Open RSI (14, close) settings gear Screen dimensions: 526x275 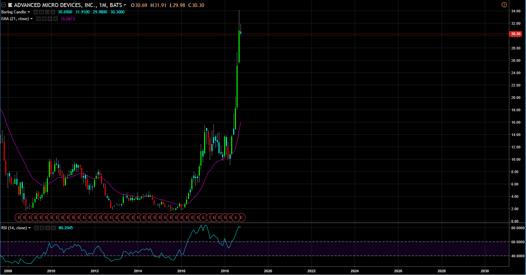click(42, 228)
